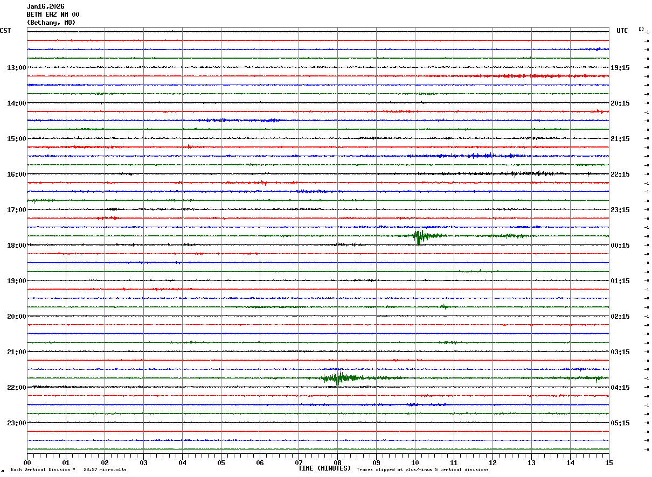Click the 09 minute axis tick label
Viewport: 652px width, 477px height.
pos(377,463)
